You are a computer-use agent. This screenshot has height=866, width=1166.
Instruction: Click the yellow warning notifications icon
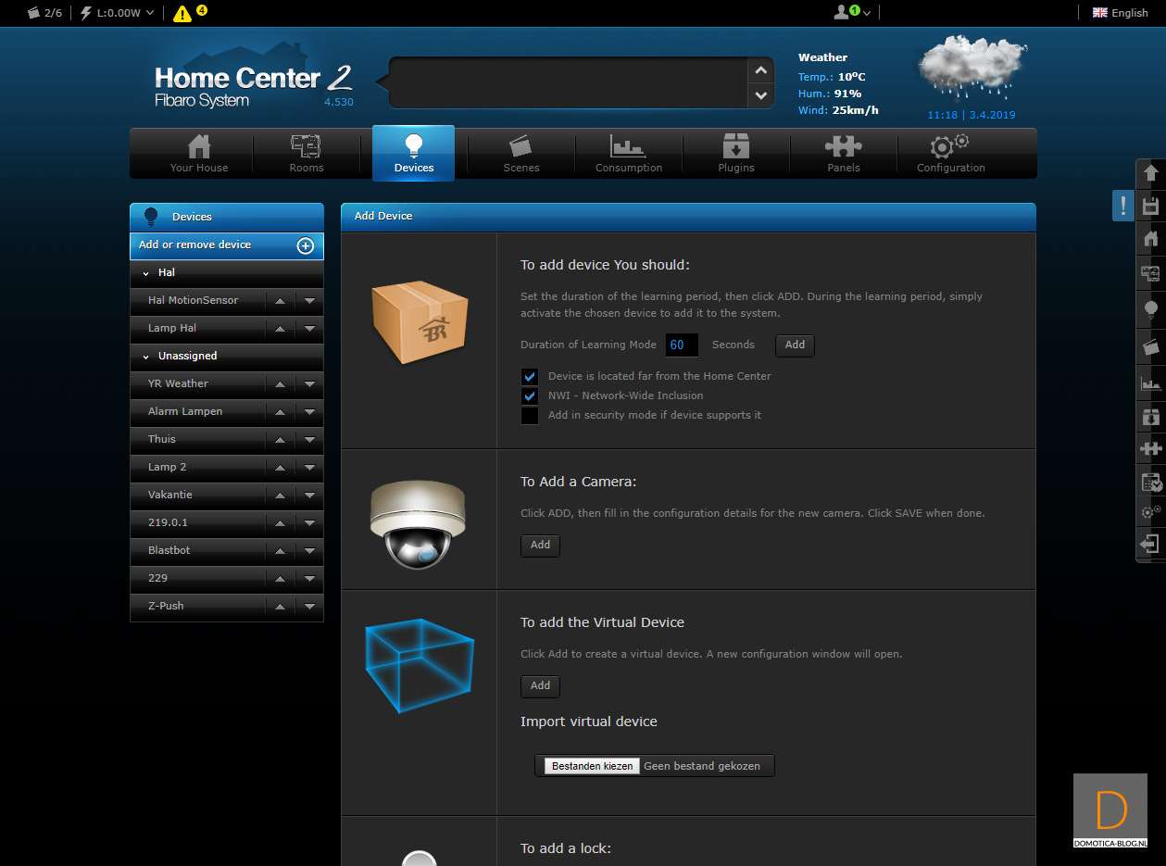point(182,13)
